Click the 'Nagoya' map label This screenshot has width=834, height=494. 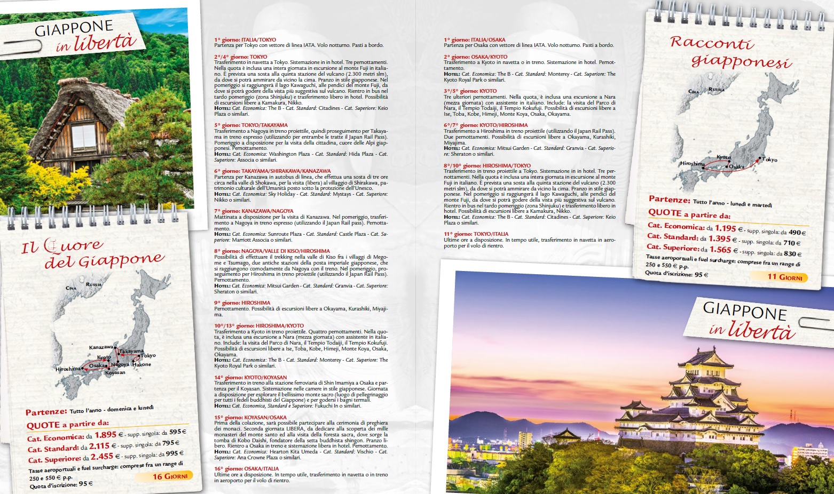[121, 364]
